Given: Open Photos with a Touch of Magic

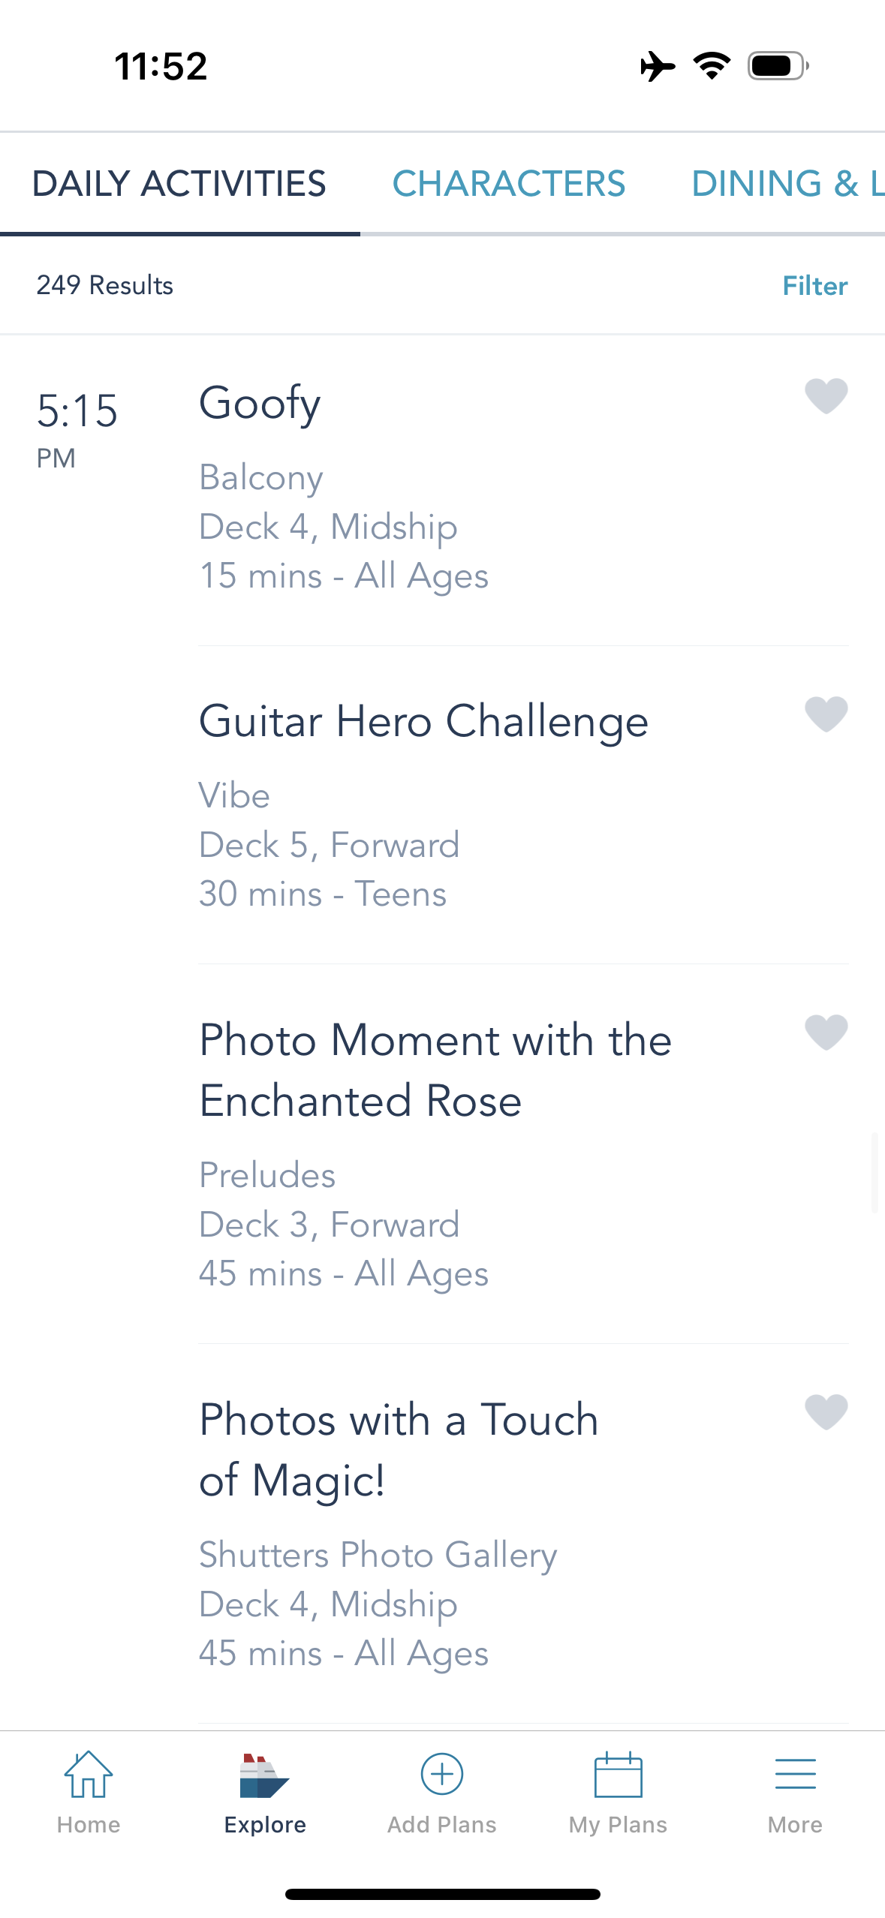Looking at the screenshot, I should point(398,1450).
